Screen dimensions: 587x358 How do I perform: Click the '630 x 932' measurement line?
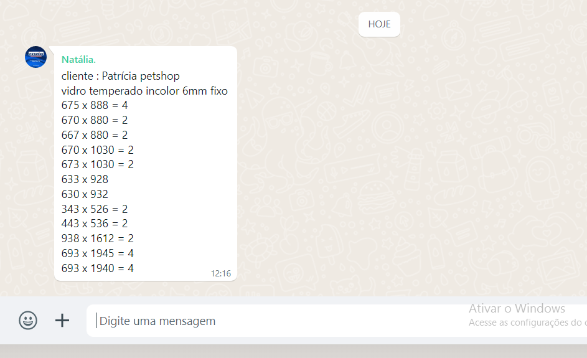coord(85,194)
